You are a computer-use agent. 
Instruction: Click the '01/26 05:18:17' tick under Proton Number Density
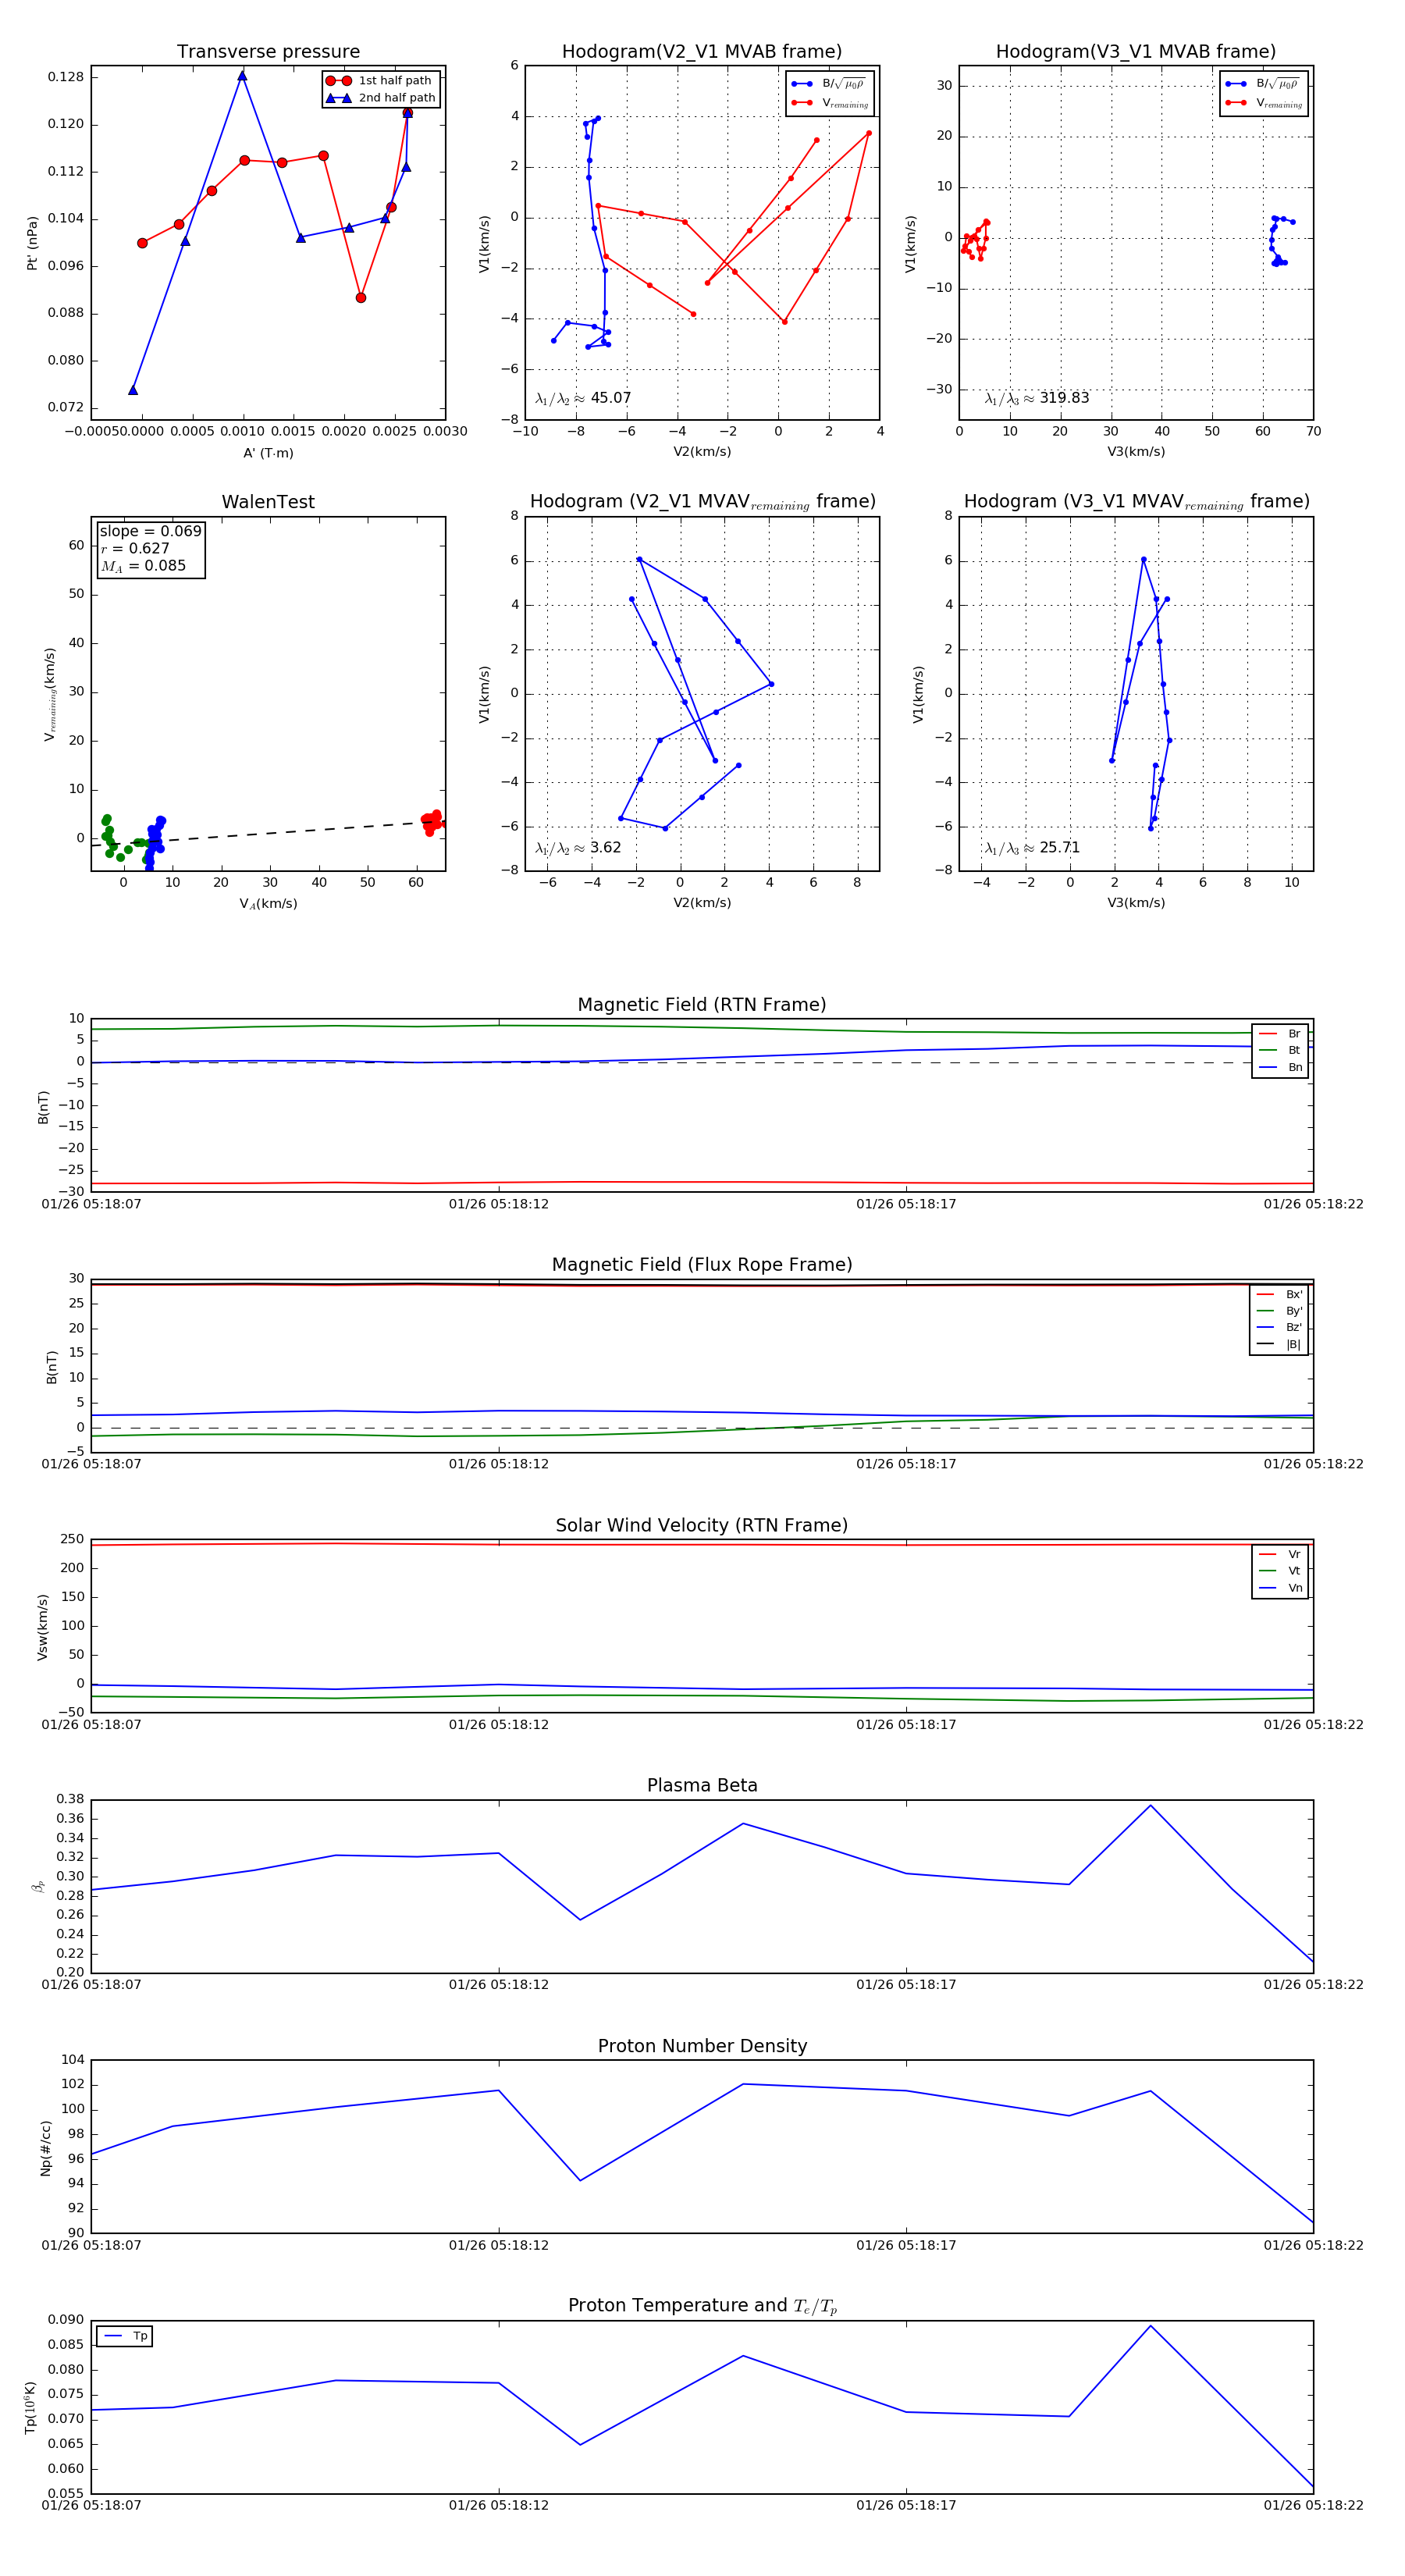(x=906, y=2245)
